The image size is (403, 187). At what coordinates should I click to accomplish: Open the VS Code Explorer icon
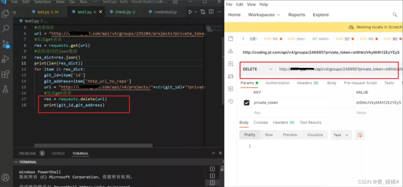(x=5, y=14)
